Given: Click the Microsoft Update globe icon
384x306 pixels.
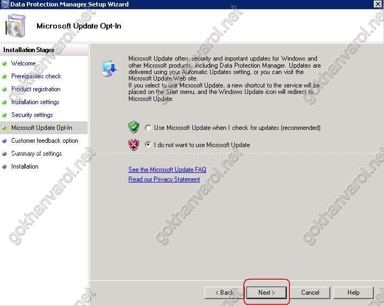Looking at the screenshot, I should [x=110, y=68].
